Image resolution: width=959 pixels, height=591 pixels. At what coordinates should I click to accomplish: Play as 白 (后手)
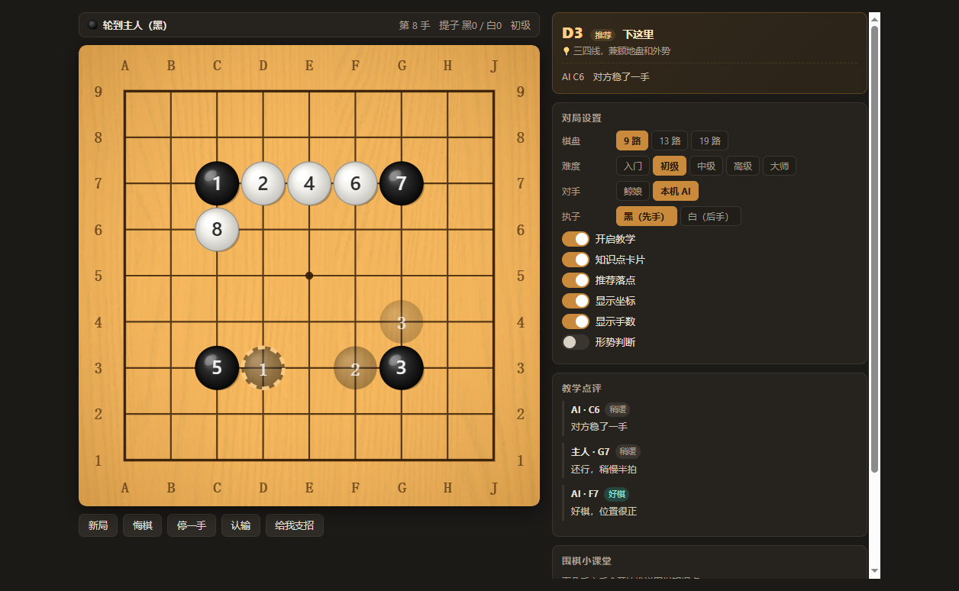pos(711,216)
